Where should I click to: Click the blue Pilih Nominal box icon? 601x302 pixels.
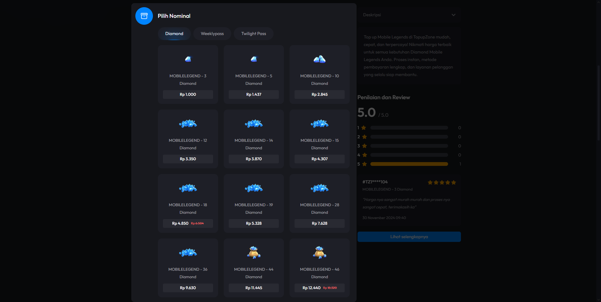click(144, 16)
